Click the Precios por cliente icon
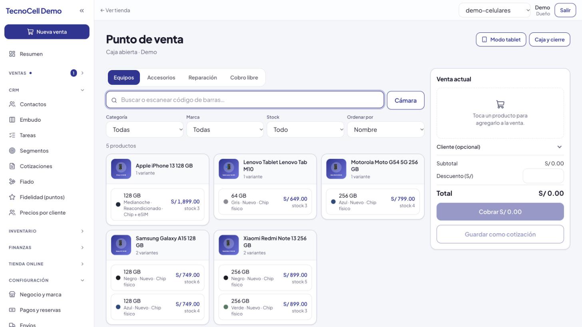The image size is (582, 327). pyautogui.click(x=12, y=213)
